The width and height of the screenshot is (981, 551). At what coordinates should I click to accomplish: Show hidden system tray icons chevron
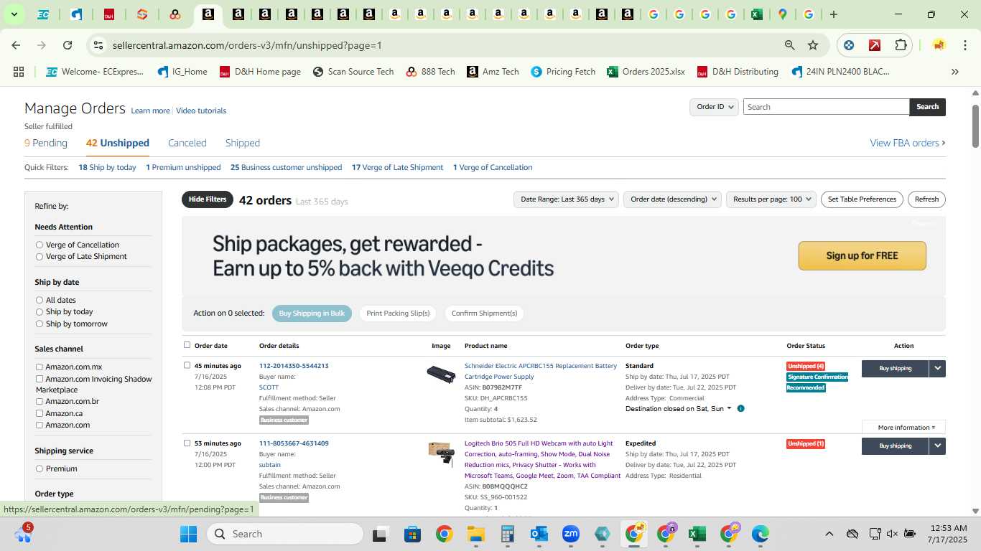[829, 534]
